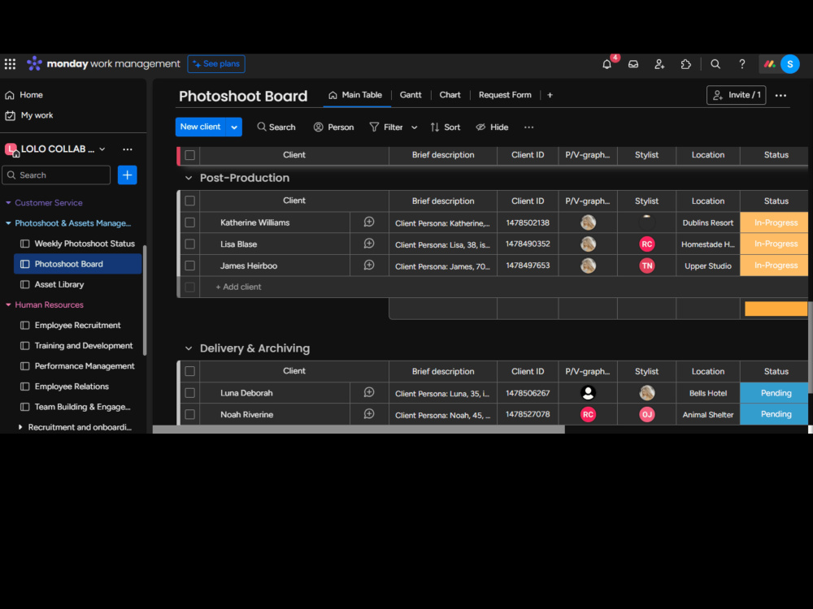This screenshot has height=609, width=813.
Task: Tick the Lisa Blase row checkbox
Action: click(189, 244)
